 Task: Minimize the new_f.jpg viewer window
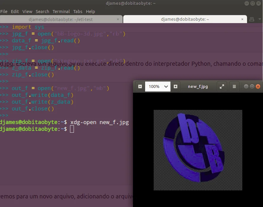tap(246, 86)
